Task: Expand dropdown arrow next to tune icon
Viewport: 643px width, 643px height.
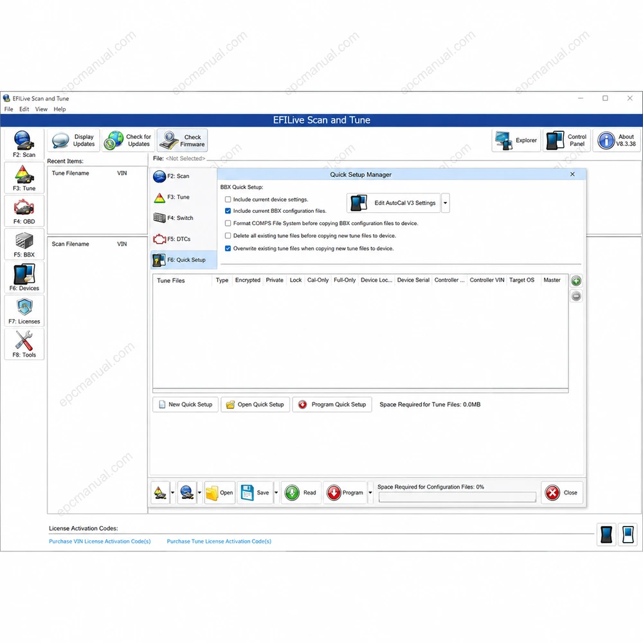Action: 172,493
